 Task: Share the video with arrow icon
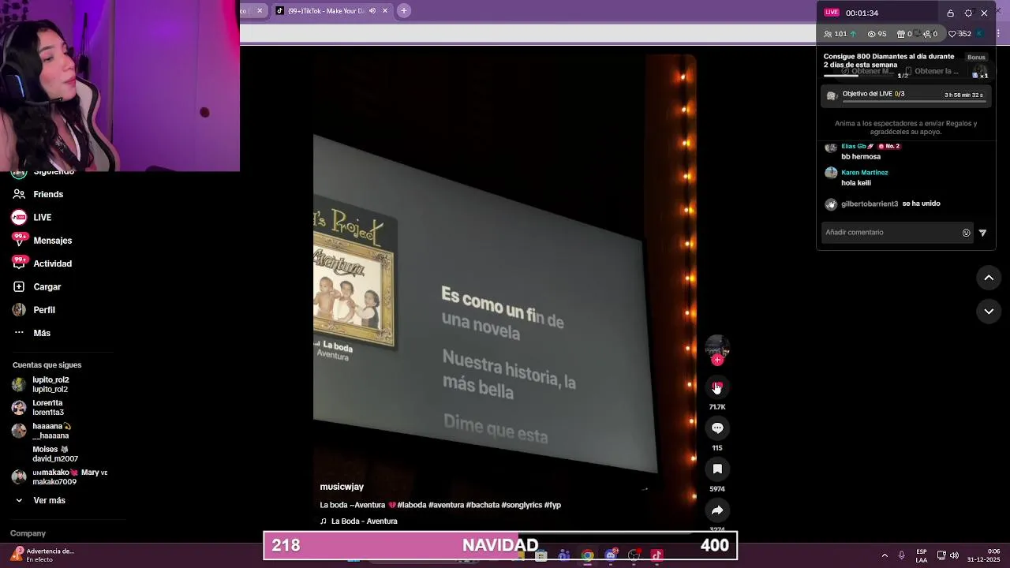point(717,510)
